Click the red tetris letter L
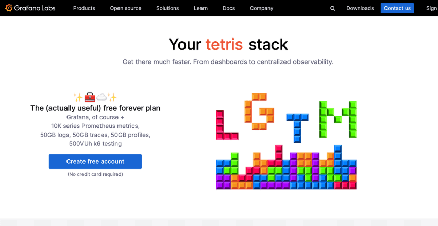The width and height of the screenshot is (438, 226). (x=227, y=125)
